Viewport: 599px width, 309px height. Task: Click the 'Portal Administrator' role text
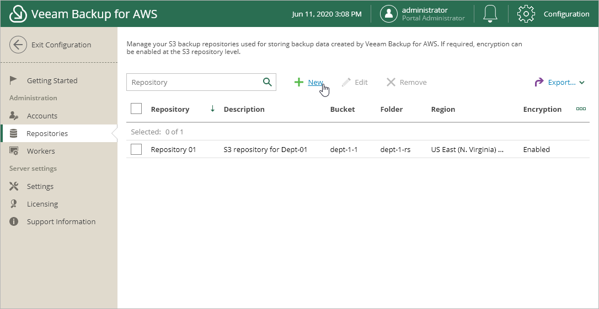pos(433,18)
